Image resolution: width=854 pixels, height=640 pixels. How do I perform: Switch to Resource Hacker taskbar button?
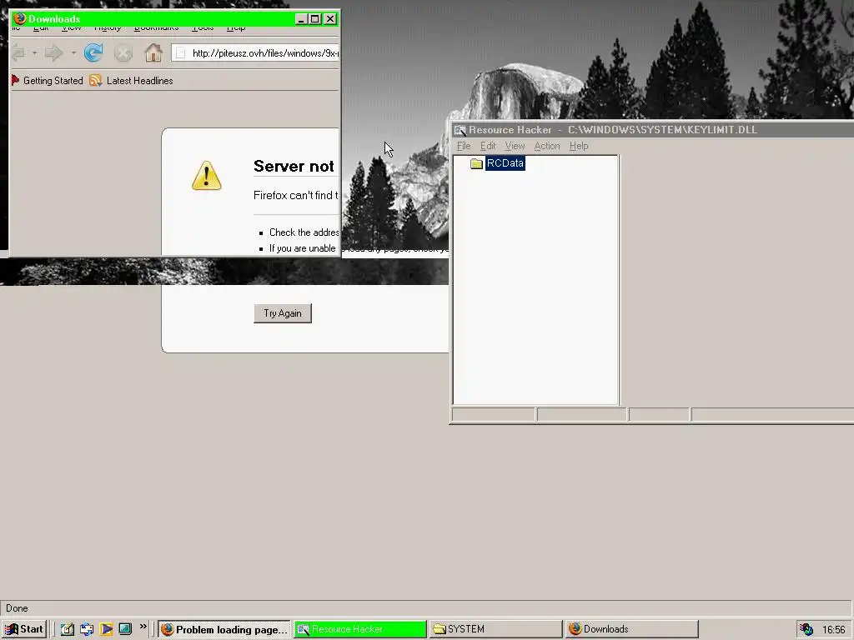[x=360, y=629]
